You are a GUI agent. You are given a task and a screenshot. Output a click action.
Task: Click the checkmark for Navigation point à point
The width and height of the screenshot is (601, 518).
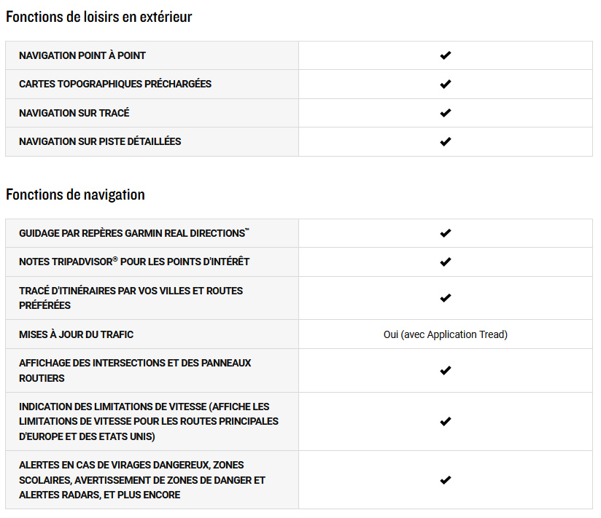pos(446,55)
